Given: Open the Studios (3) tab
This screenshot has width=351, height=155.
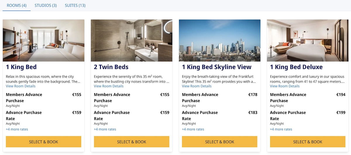Looking at the screenshot, I should point(46,6).
